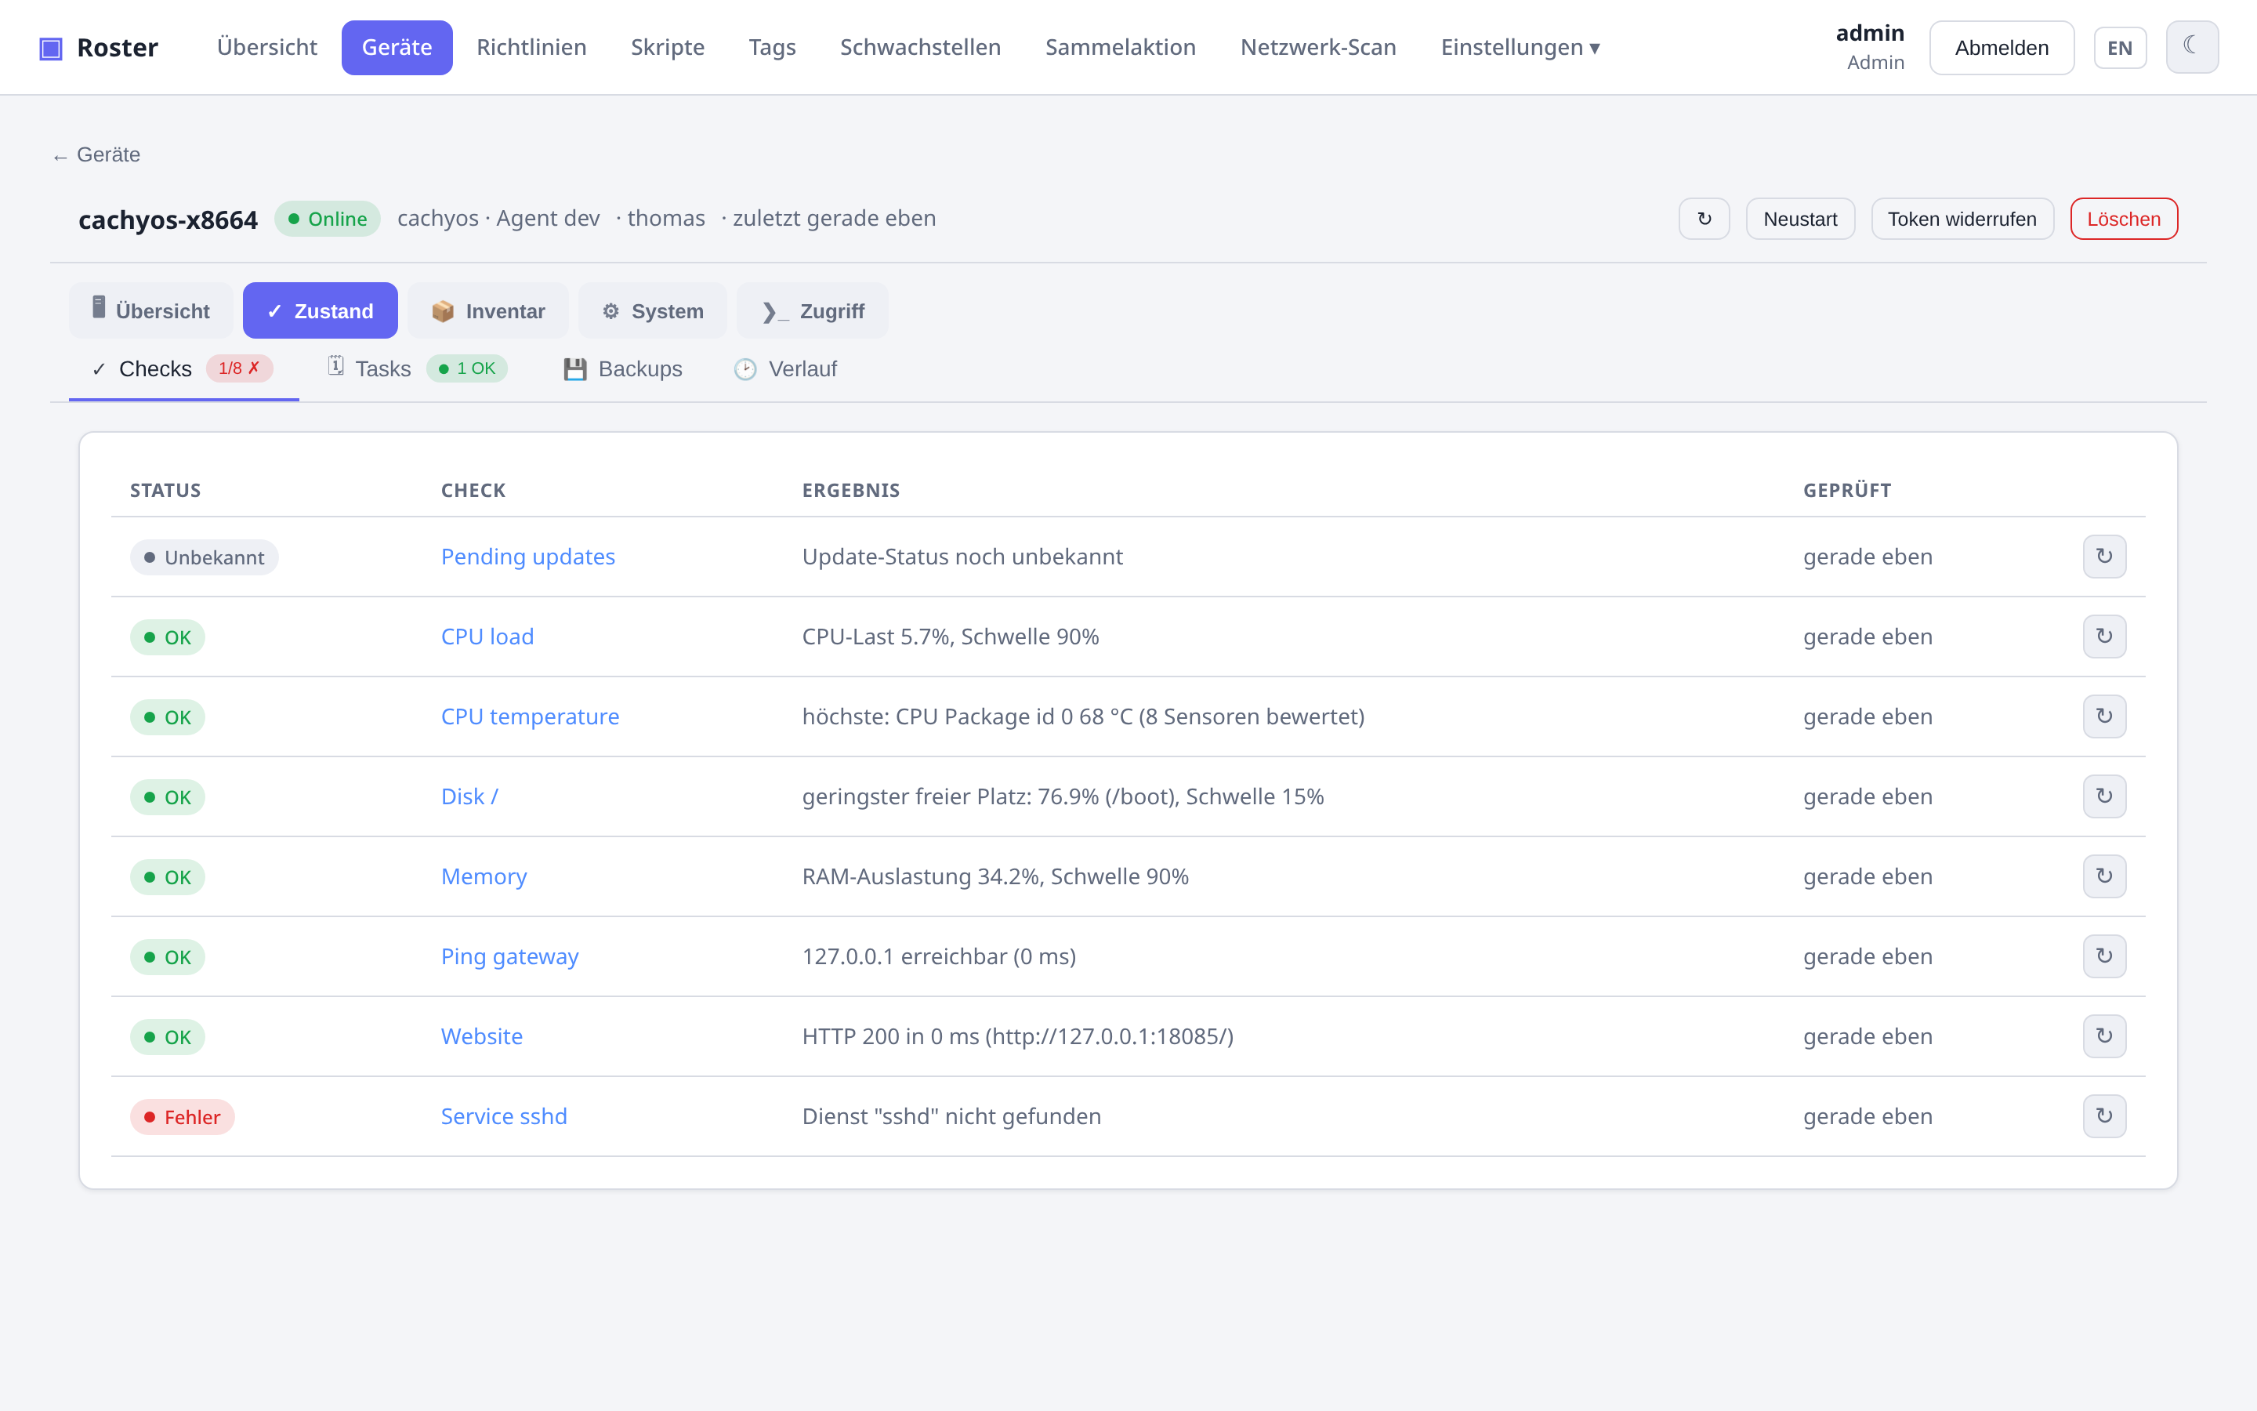This screenshot has height=1411, width=2257.
Task: Refresh the Website check row
Action: [2104, 1036]
